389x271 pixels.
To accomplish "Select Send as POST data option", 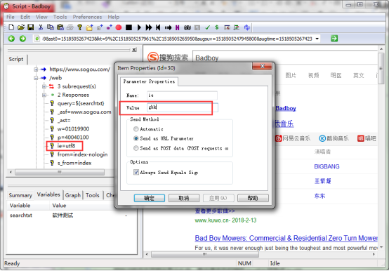I will coord(136,148).
